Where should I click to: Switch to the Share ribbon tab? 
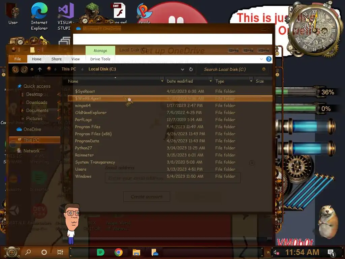pos(57,59)
